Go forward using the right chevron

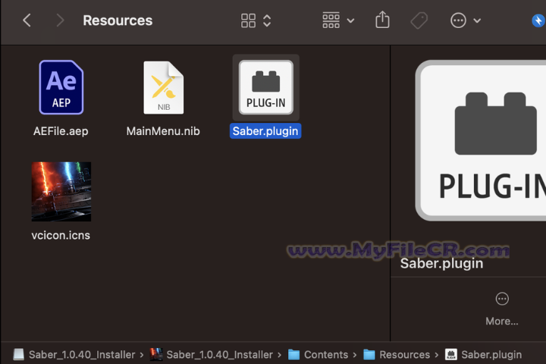click(x=60, y=20)
